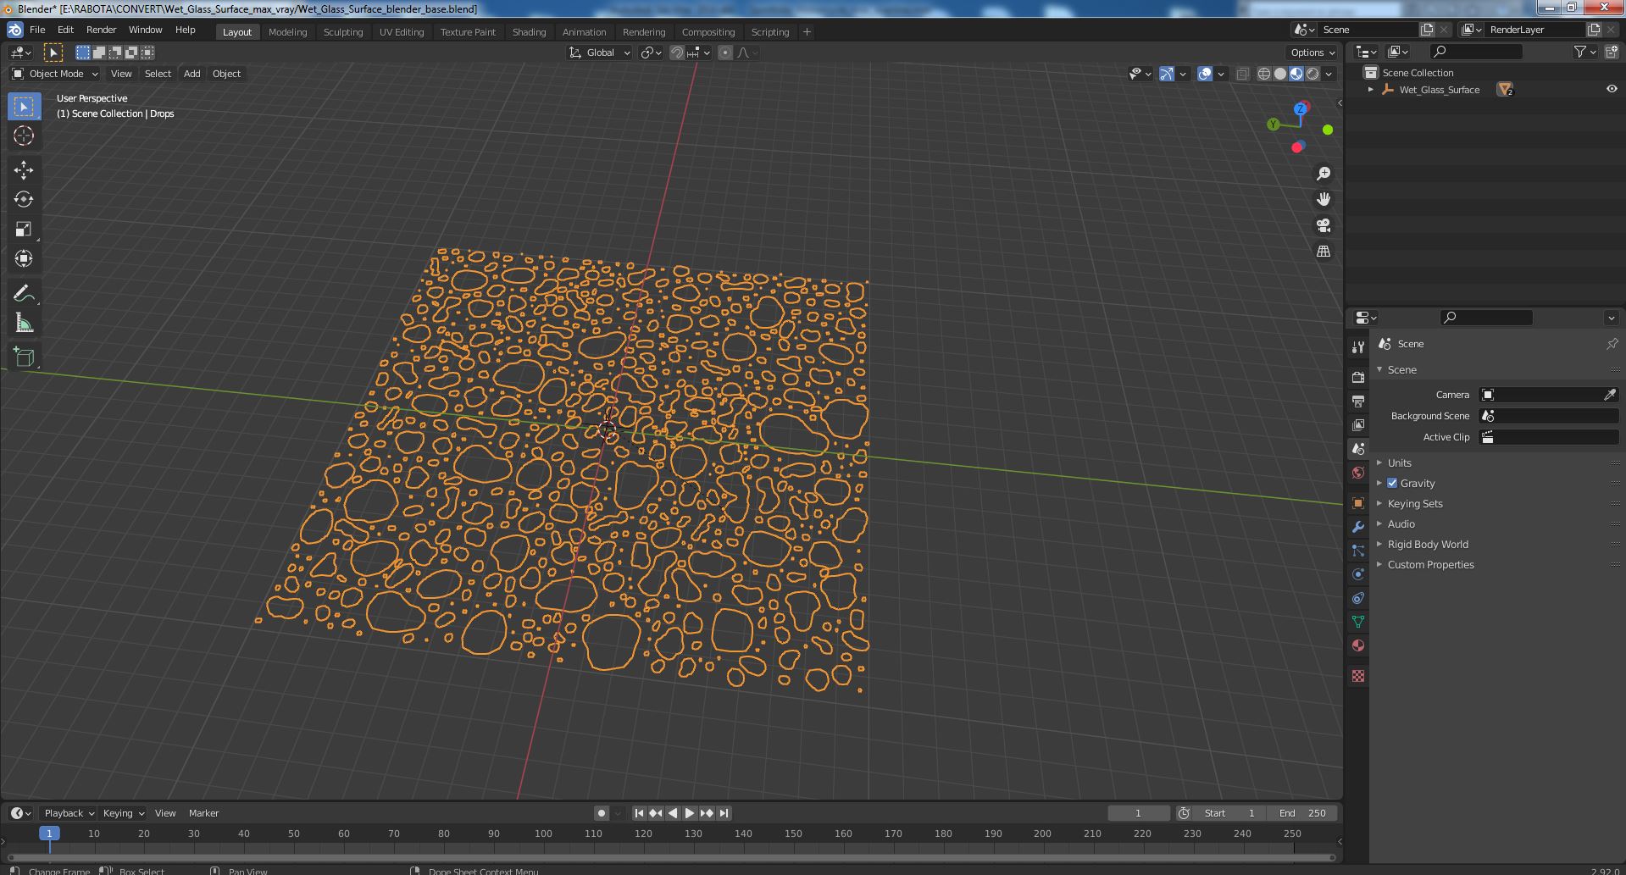Open the Object Data properties tab
Screen dimensions: 1626x875
[x=1358, y=622]
